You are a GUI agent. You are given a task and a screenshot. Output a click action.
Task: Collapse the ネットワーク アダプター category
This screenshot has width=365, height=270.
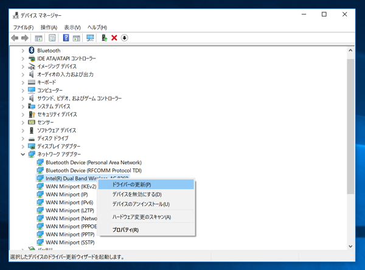[x=23, y=154]
